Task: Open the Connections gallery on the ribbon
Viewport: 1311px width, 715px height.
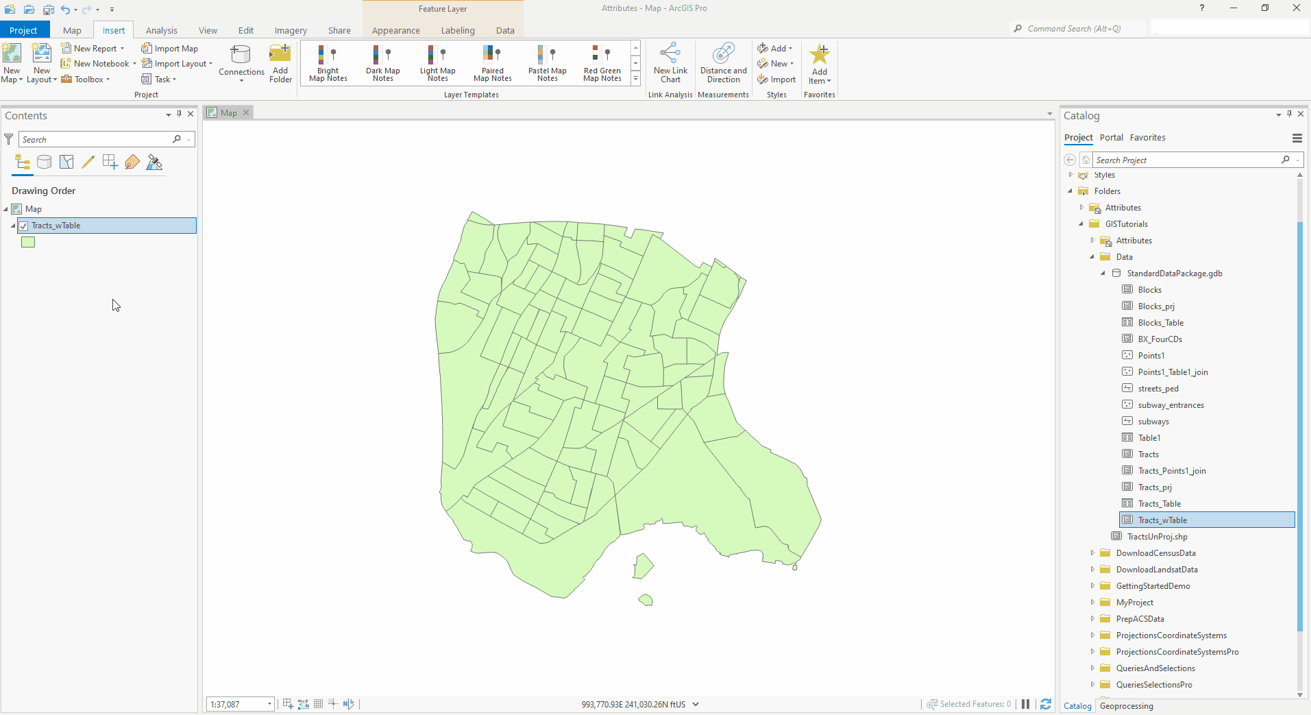Action: tap(241, 62)
